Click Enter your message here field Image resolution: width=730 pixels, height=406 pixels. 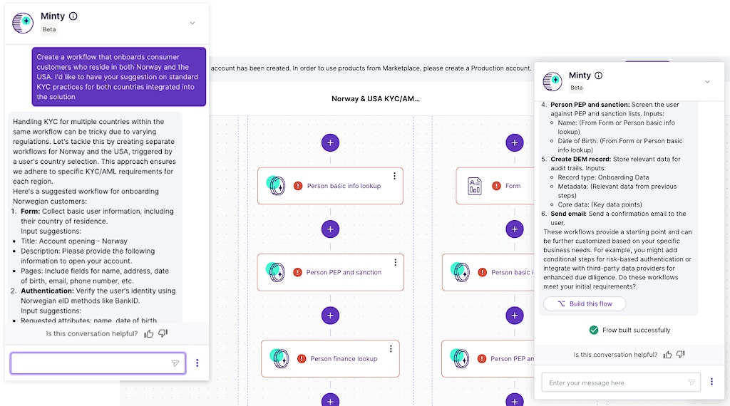click(613, 382)
